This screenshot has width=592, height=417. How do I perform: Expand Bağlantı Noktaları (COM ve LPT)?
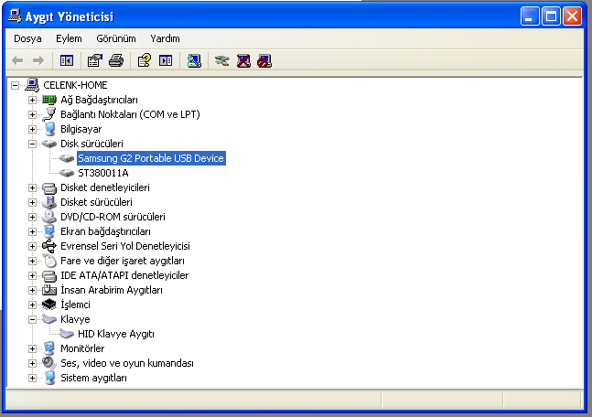coord(32,114)
